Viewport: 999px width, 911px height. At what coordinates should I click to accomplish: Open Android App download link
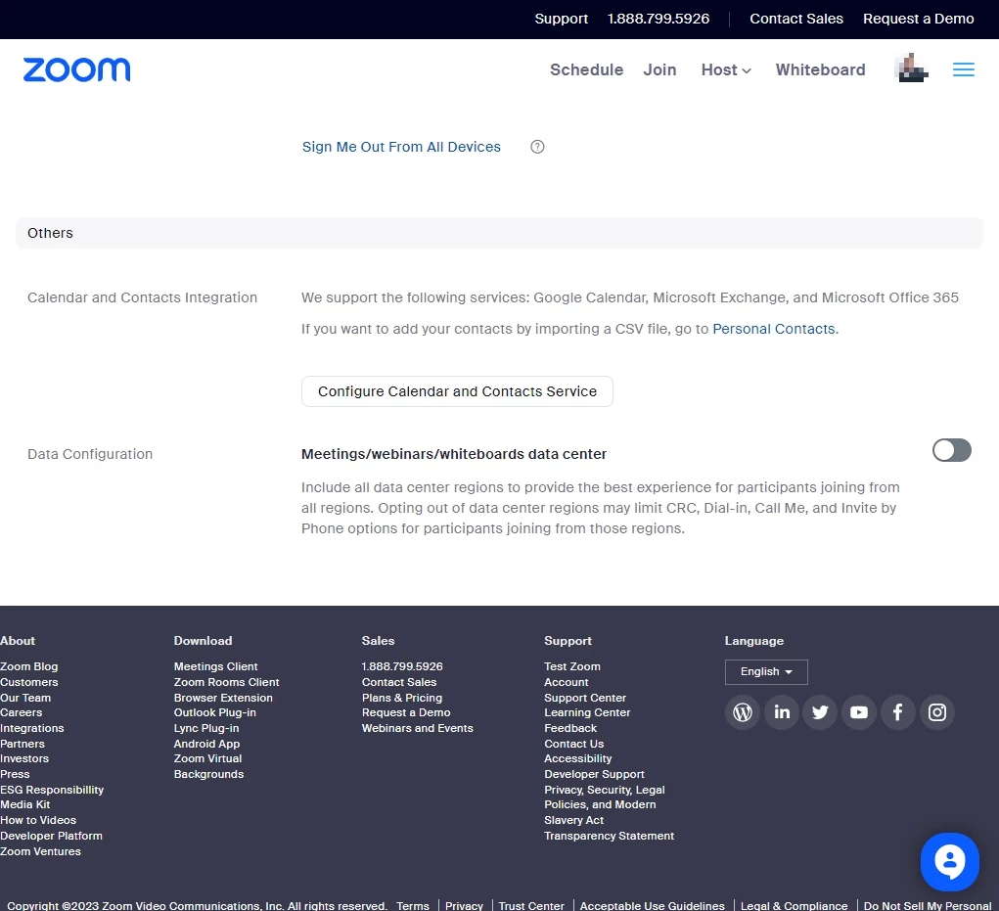(206, 744)
